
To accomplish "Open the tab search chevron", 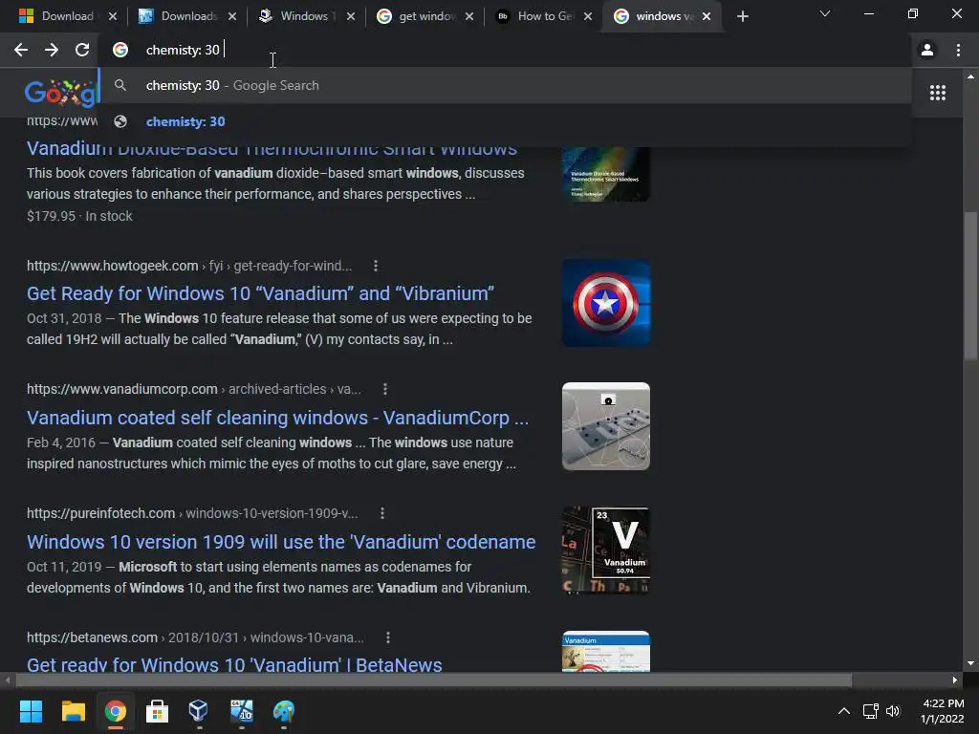I will click(825, 13).
